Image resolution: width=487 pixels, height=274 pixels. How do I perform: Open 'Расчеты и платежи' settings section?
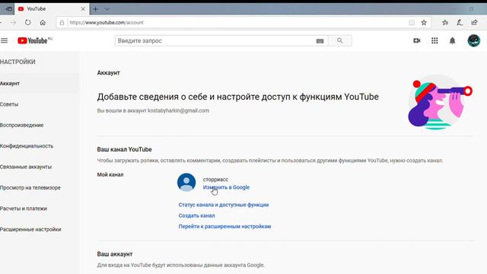point(24,209)
